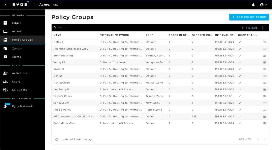Select the Roaming Employees w/SL name
272x150 pixels.
[71, 49]
